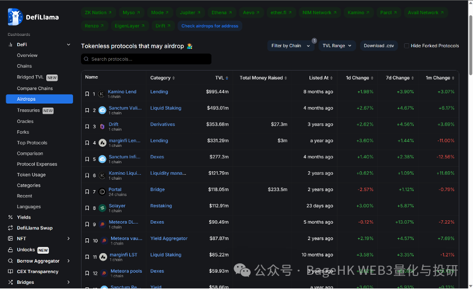Open the Renzo airdrop link
This screenshot has width=473, height=289.
94,26
